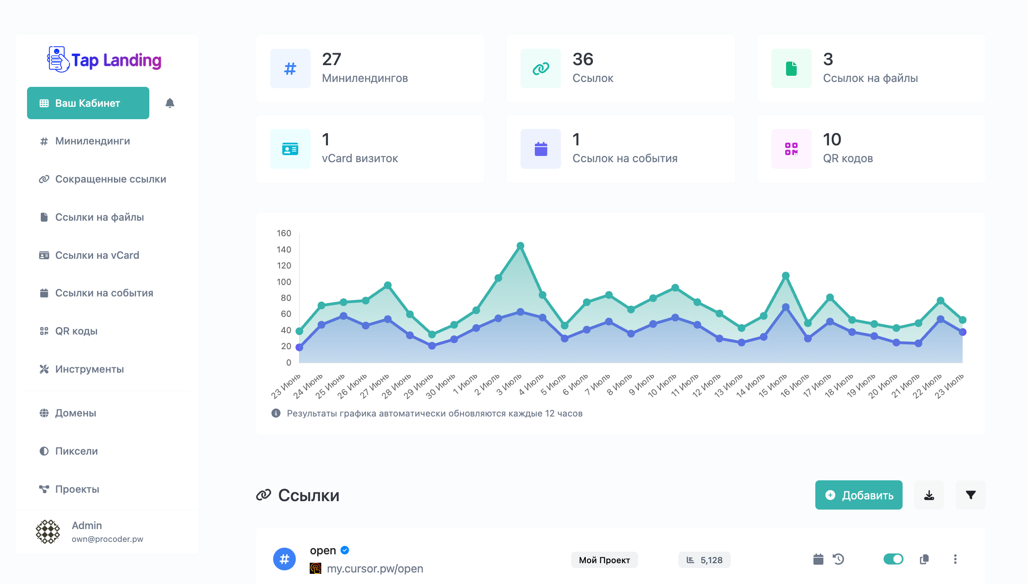The width and height of the screenshot is (1028, 584).
Task: Click the download export icon button
Action: (x=929, y=495)
